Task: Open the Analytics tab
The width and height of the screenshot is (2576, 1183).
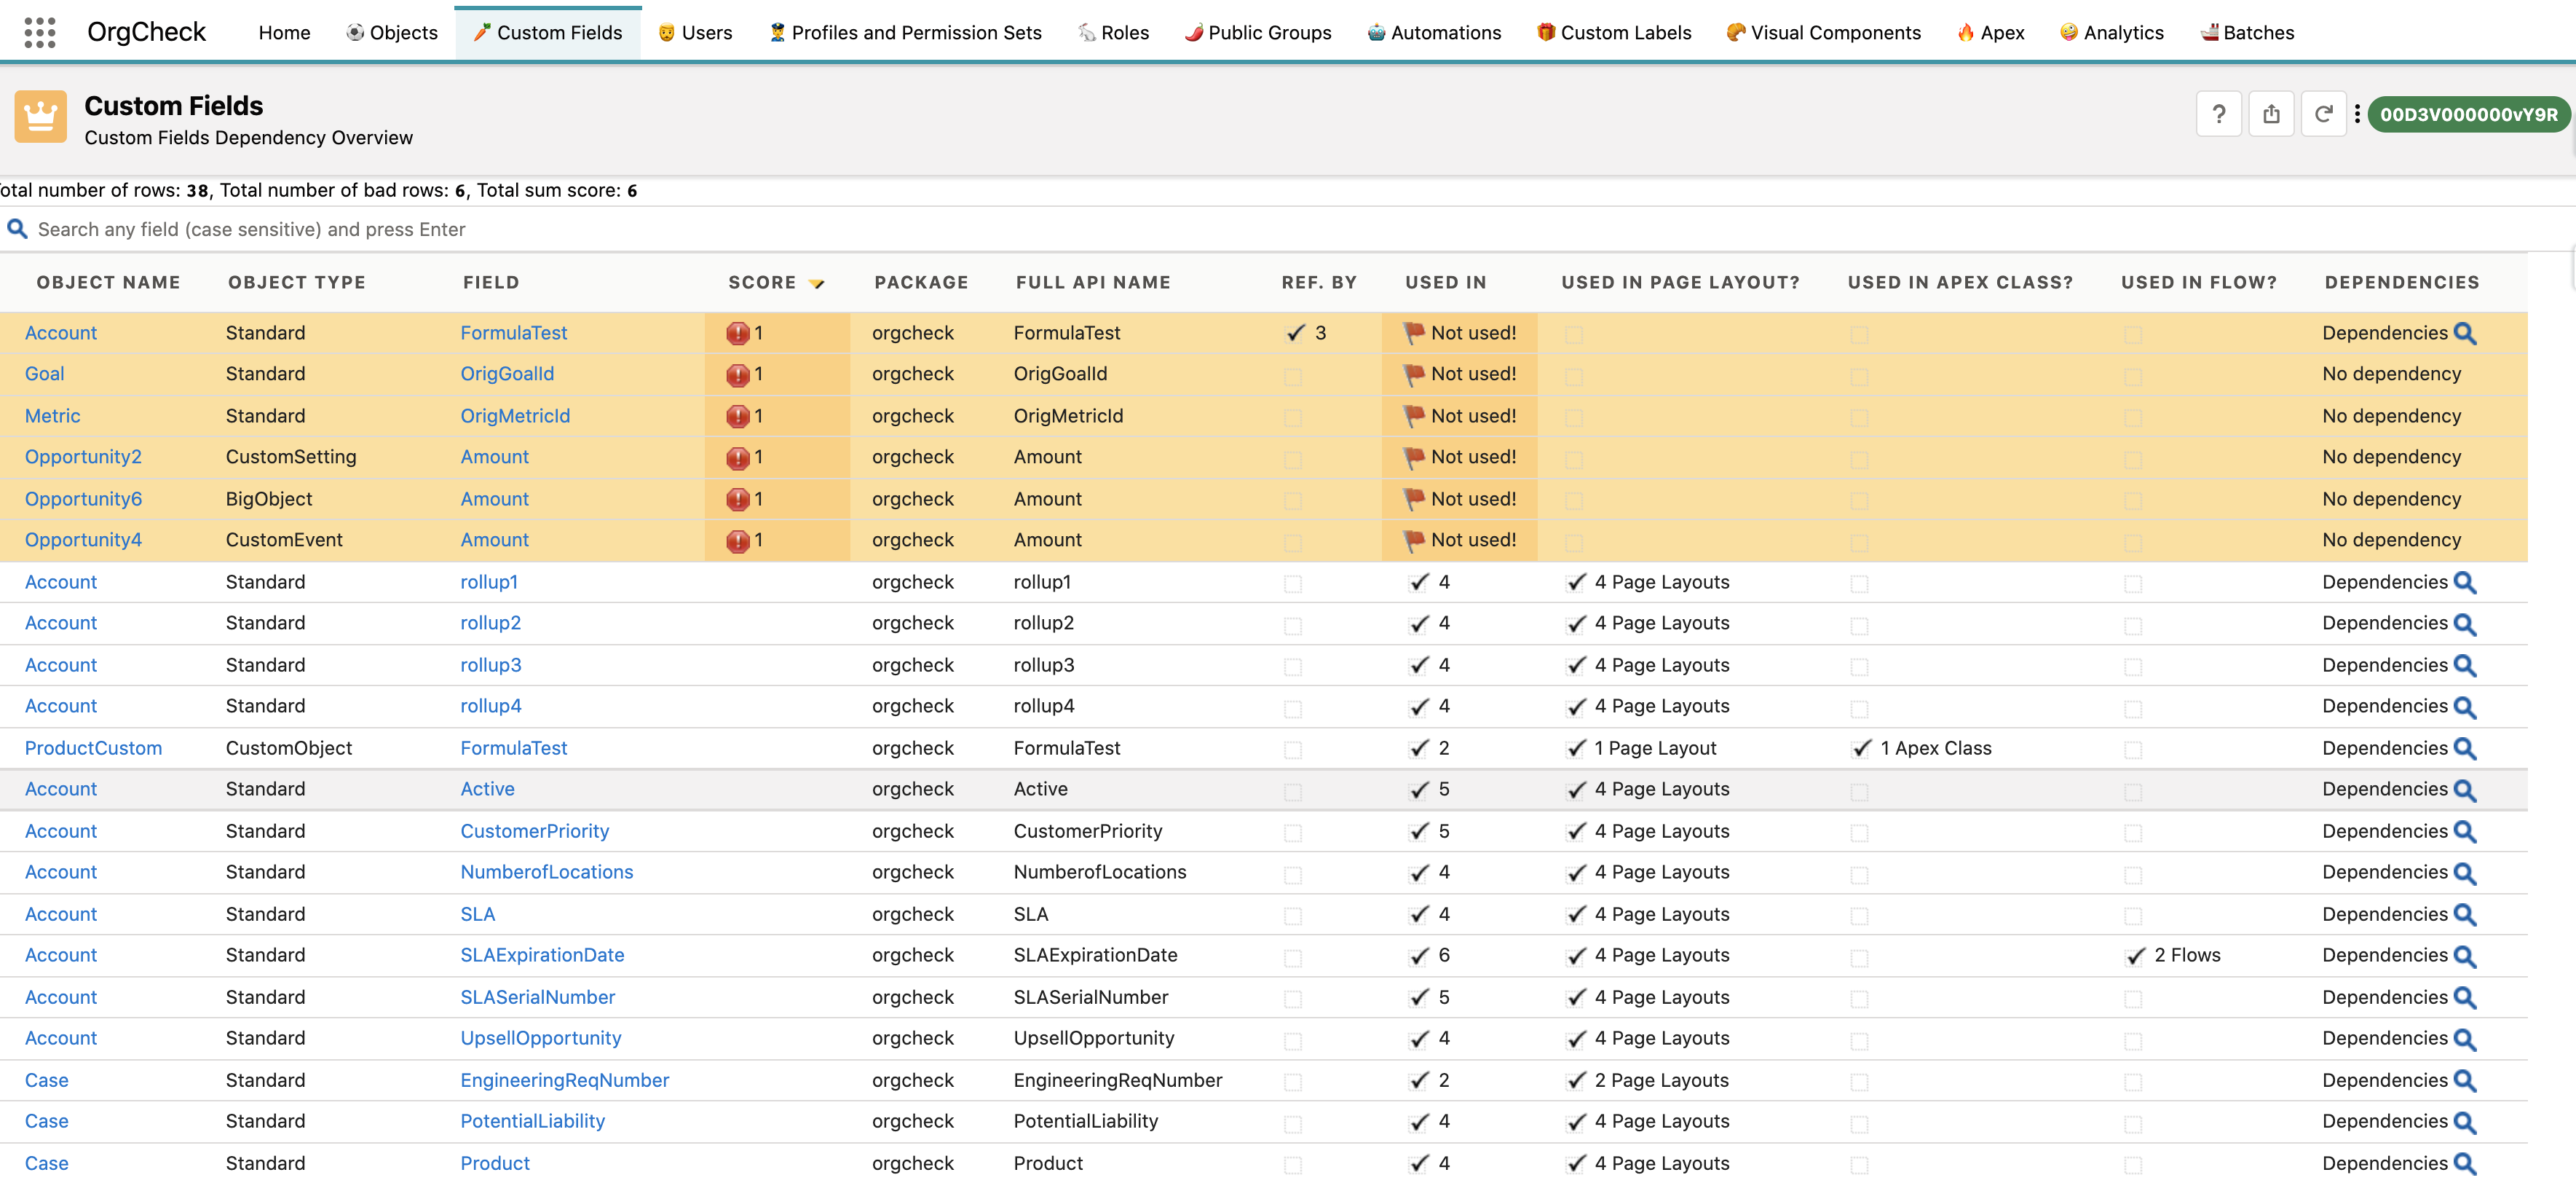Action: coord(2111,32)
